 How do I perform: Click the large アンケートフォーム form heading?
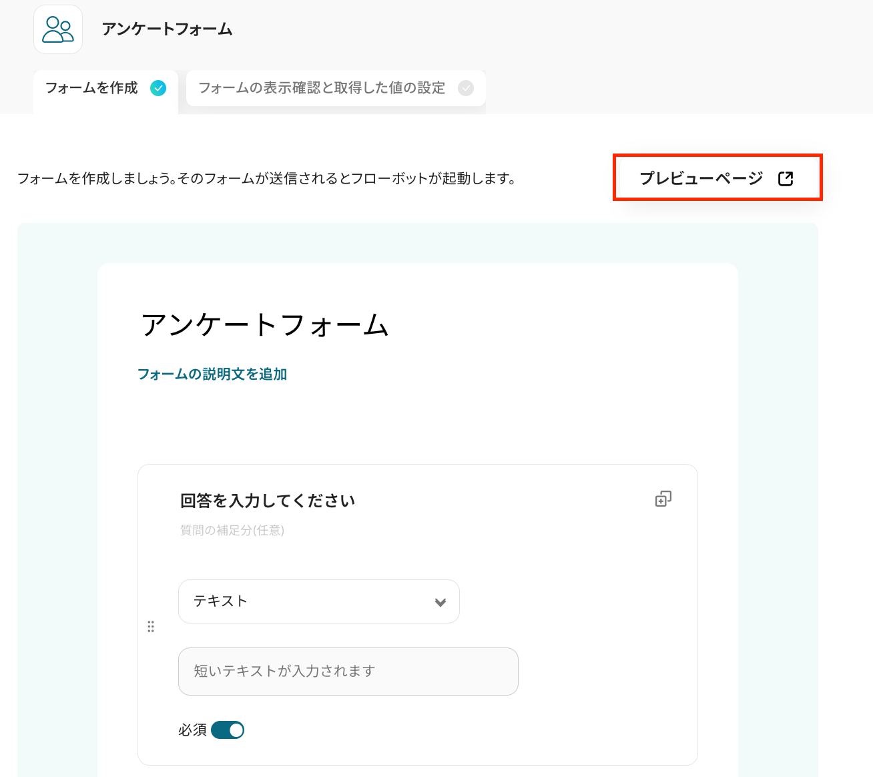click(265, 325)
